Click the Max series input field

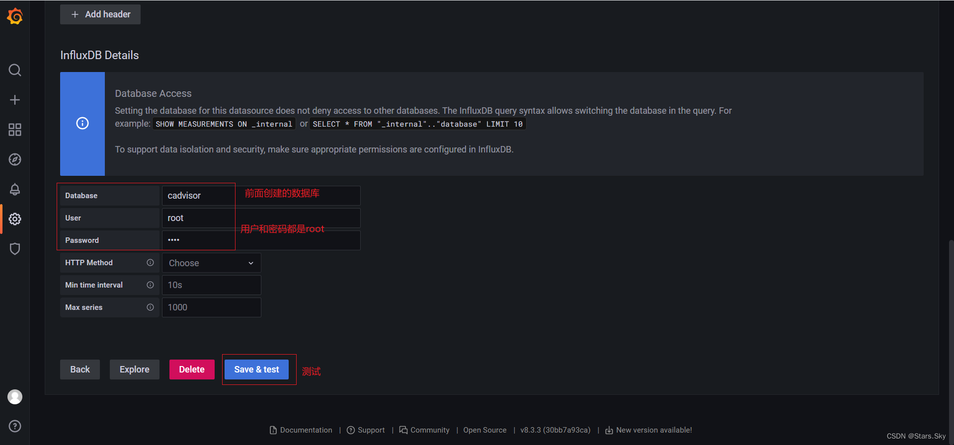click(x=211, y=307)
